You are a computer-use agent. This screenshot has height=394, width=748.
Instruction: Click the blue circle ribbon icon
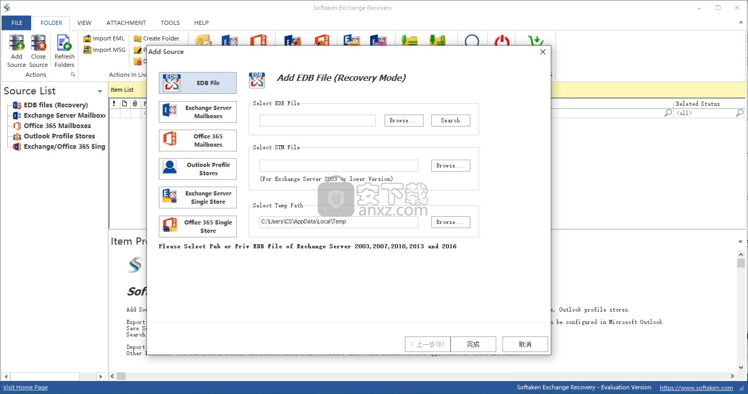472,40
